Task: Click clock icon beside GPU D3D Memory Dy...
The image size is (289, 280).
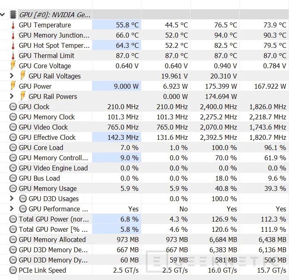Action: coord(13,260)
